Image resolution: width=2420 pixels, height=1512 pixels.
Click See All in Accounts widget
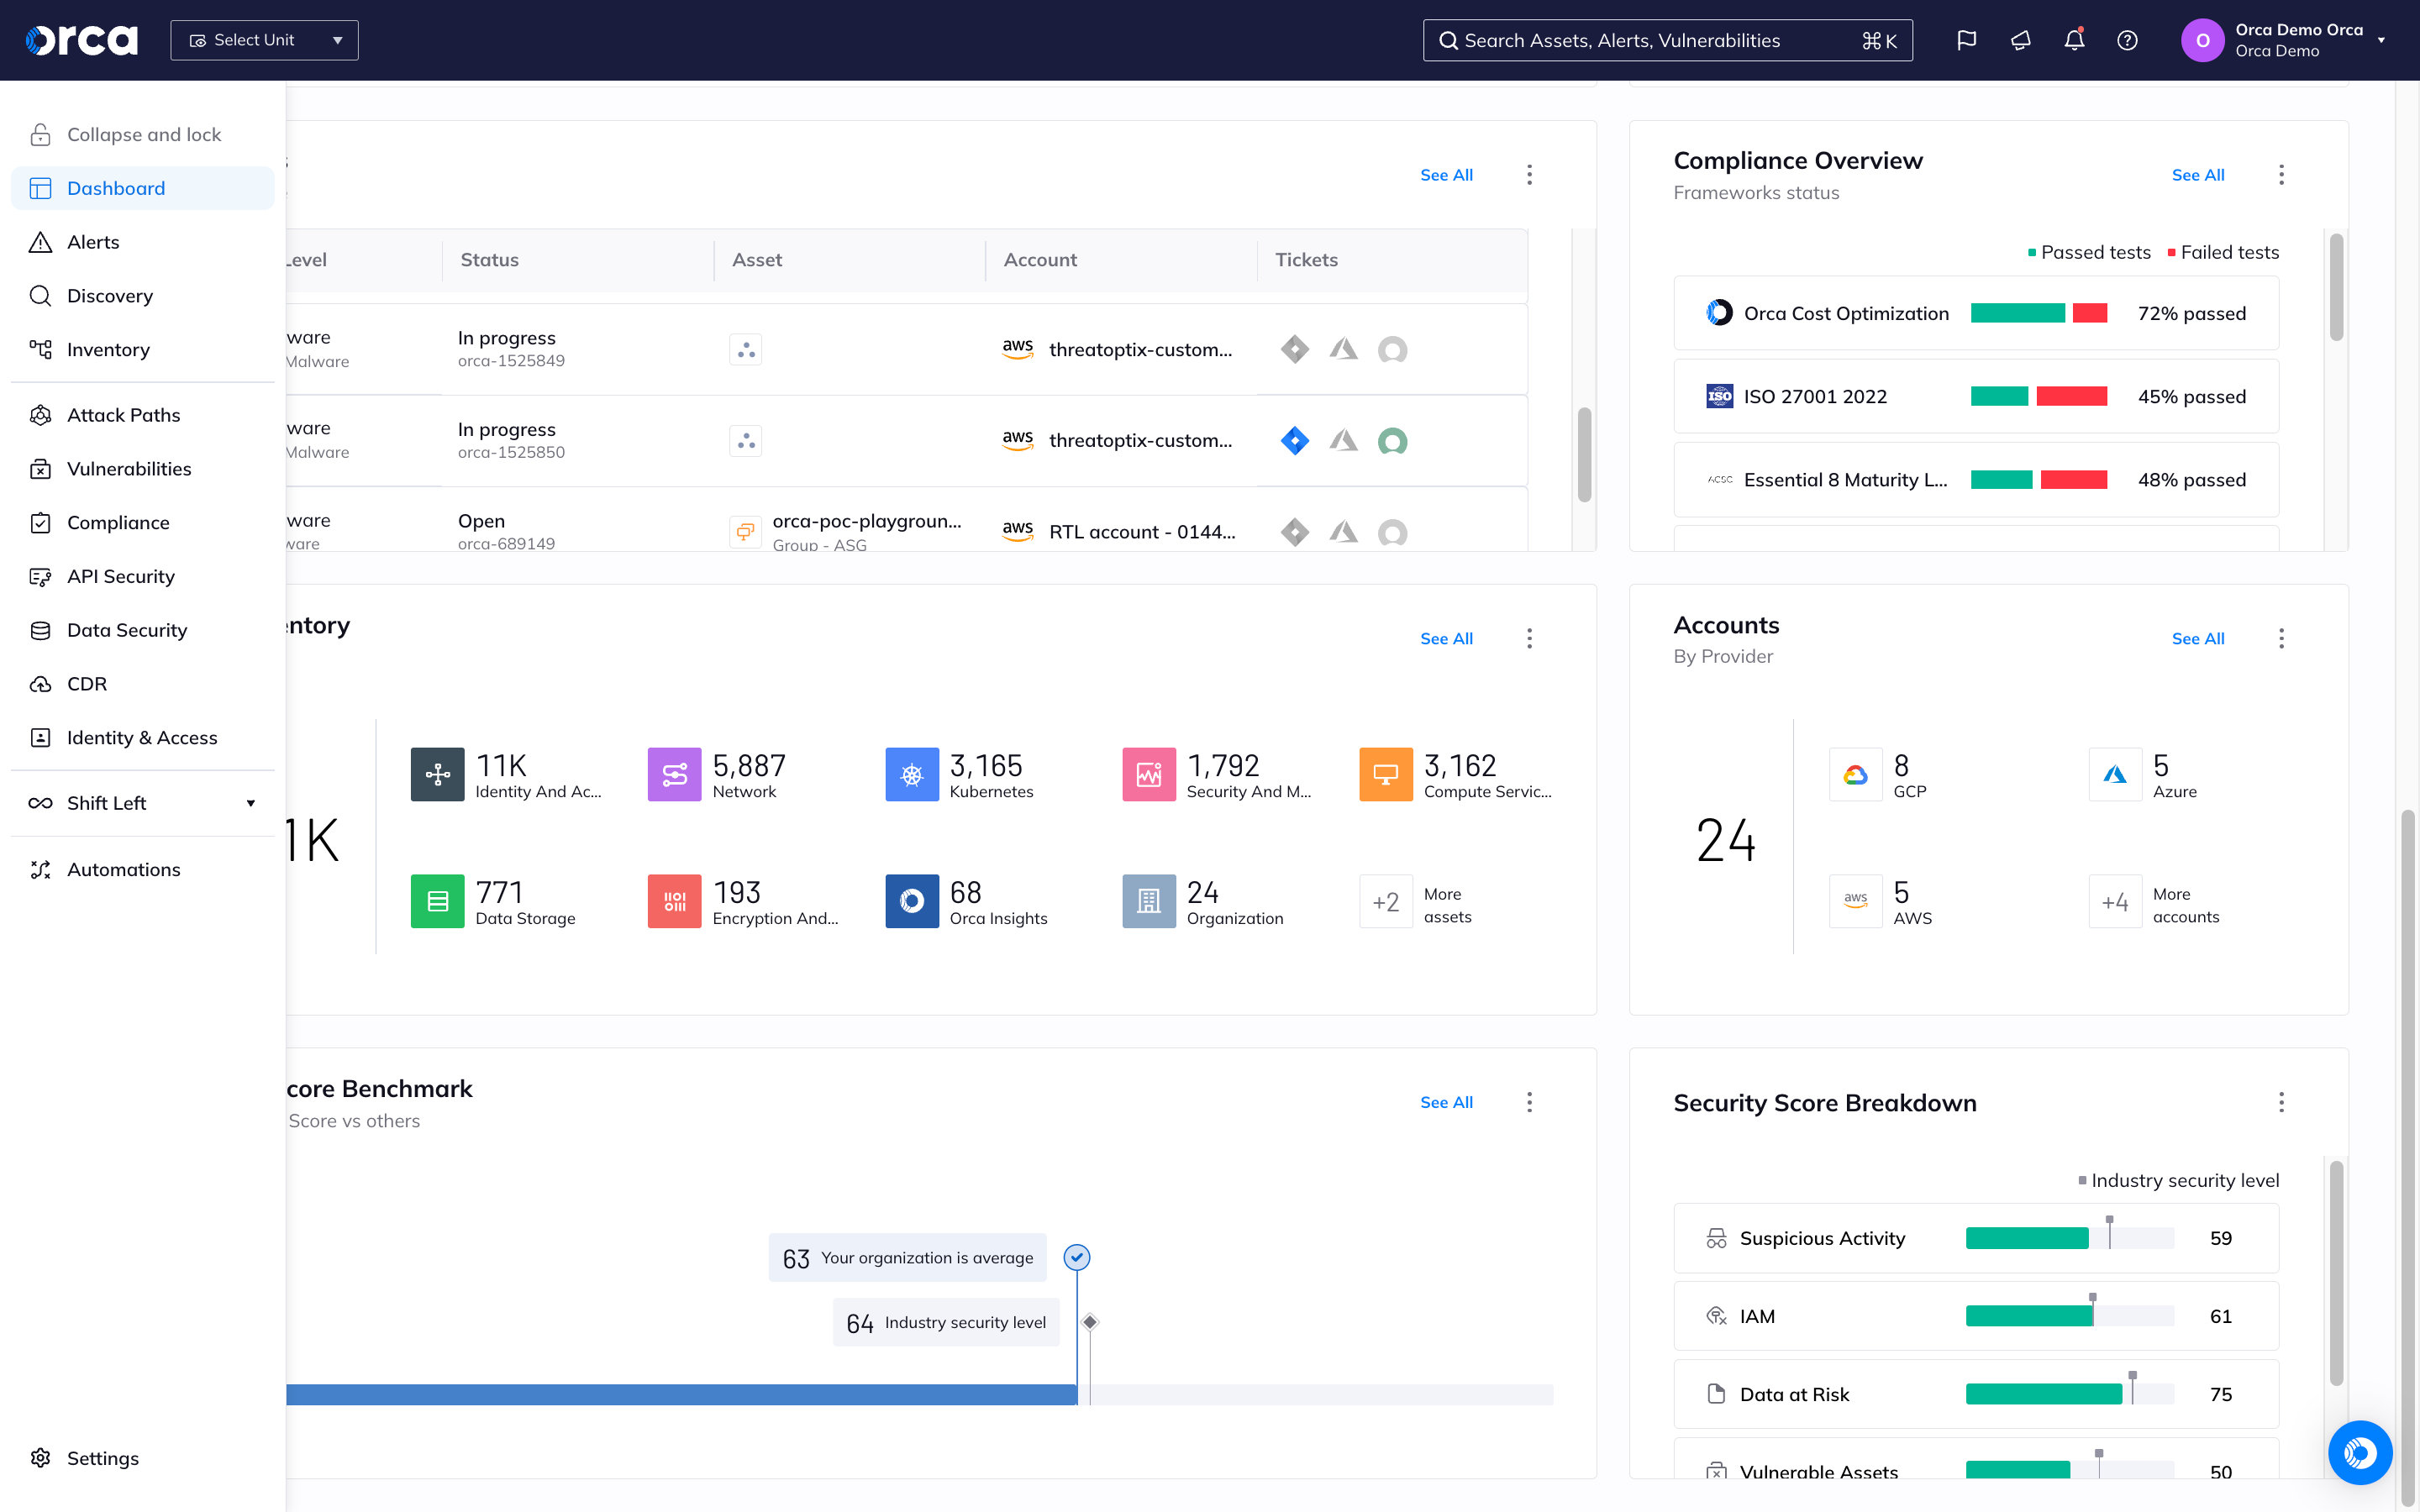point(2198,638)
